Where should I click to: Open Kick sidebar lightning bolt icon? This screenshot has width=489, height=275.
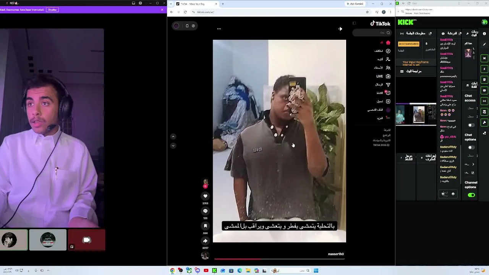(484, 69)
